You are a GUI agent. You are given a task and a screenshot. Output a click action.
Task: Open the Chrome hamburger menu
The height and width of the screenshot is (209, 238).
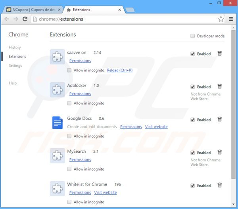231,19
